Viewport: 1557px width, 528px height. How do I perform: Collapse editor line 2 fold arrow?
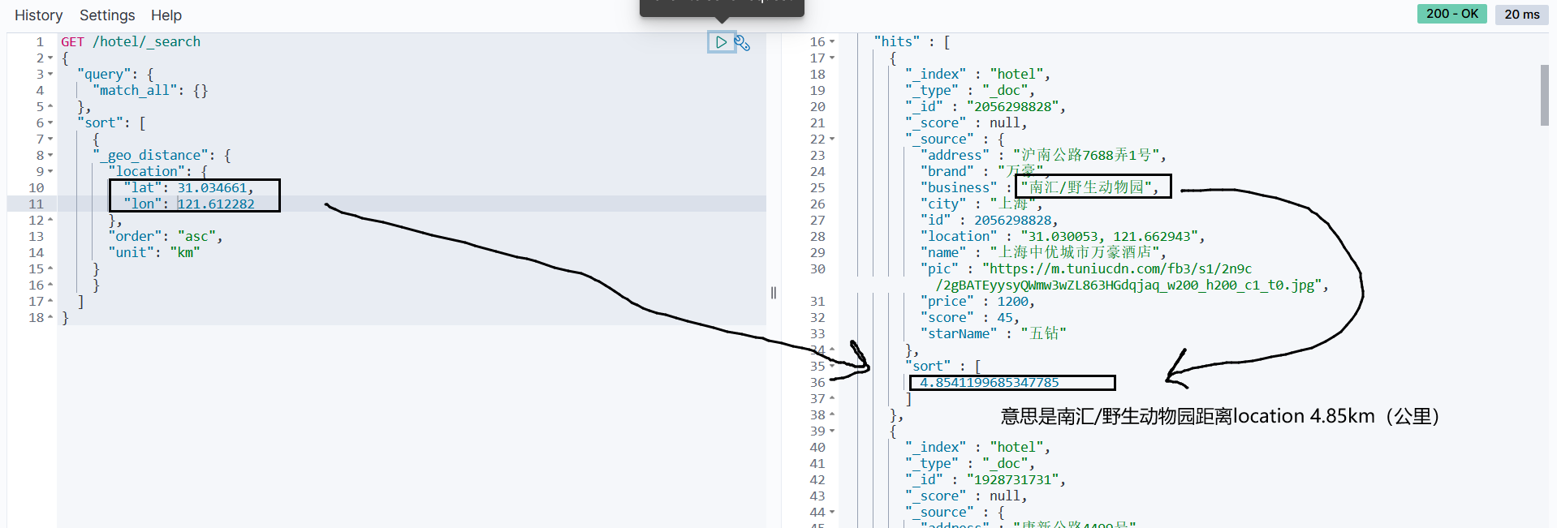50,58
